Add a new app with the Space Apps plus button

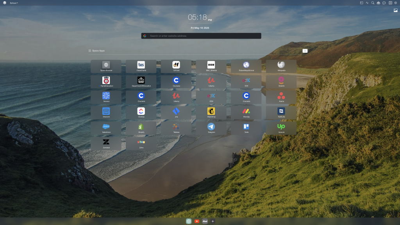point(305,51)
